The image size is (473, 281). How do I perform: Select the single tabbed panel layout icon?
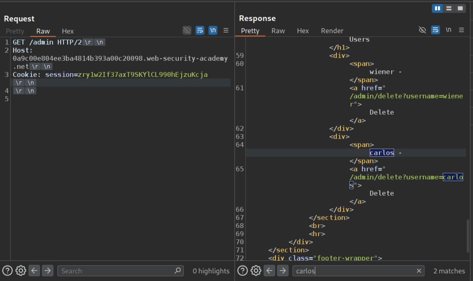[460, 8]
